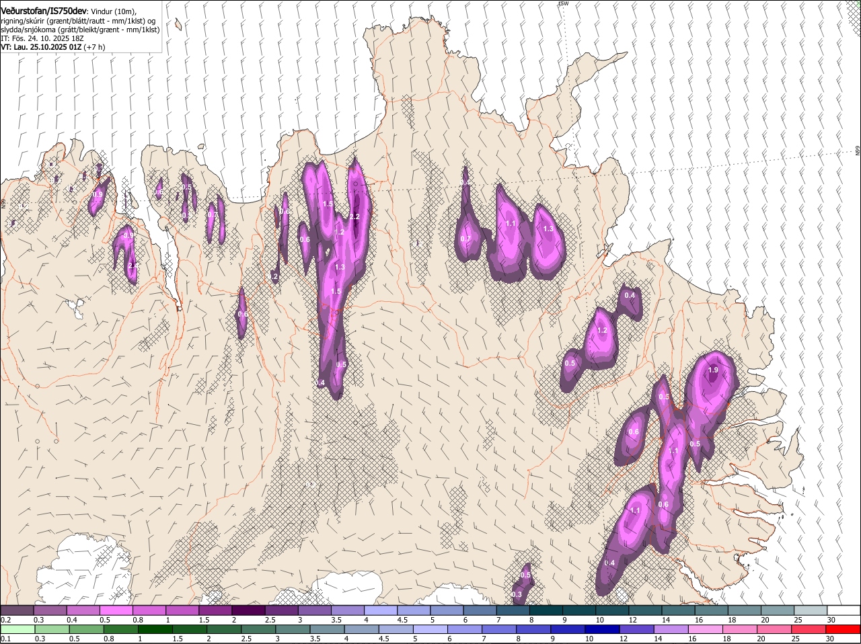This screenshot has height=644, width=861.
Task: Select the darkest purple 2–2.5 snow legend swatch
Action: [x=249, y=610]
